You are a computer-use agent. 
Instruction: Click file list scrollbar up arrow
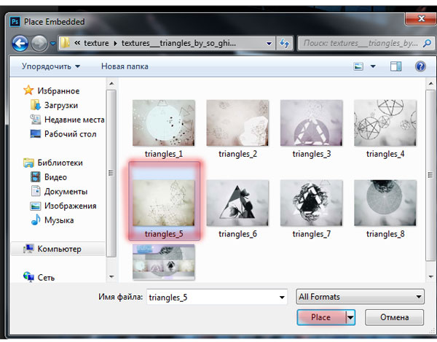(x=430, y=83)
